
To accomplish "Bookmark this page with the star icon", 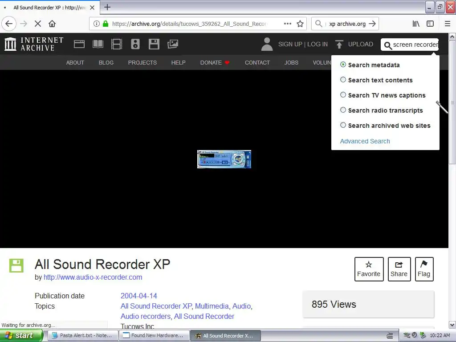I will click(x=300, y=24).
